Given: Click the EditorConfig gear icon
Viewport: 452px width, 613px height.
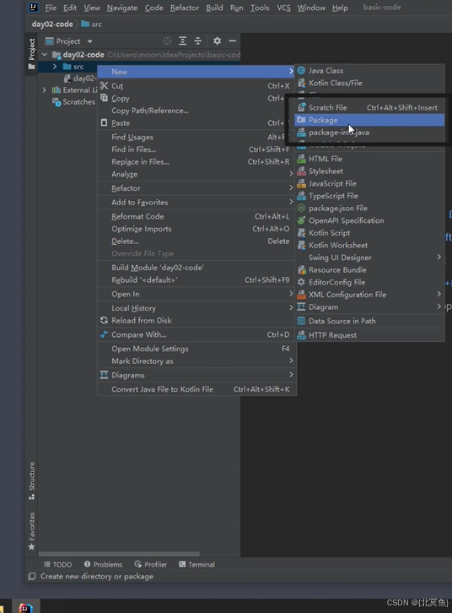Looking at the screenshot, I should [x=301, y=282].
